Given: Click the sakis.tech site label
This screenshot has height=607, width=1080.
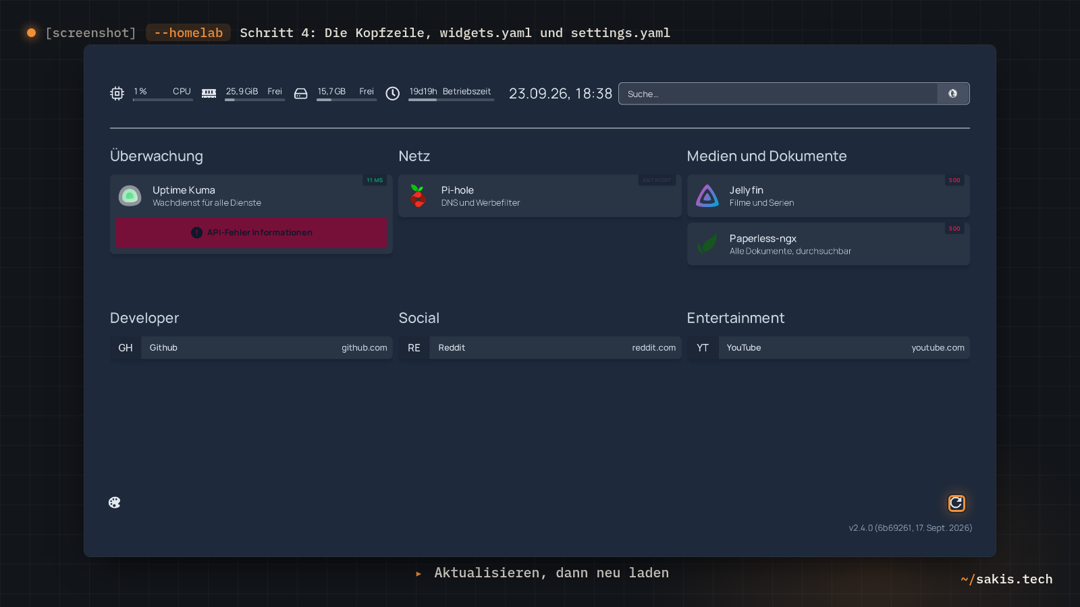Looking at the screenshot, I should (1007, 579).
